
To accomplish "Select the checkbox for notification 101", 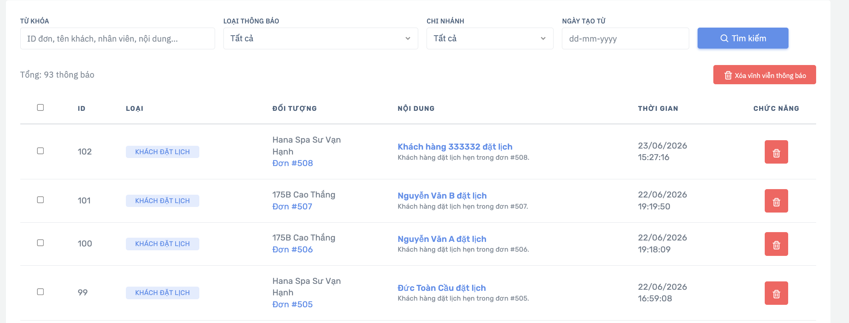I will click(41, 200).
